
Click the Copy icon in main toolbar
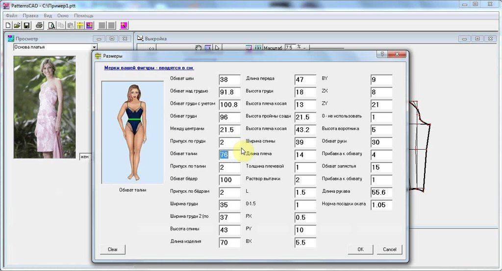click(61, 25)
